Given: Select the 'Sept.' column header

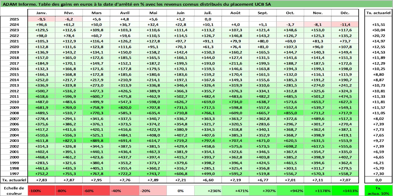Looking at the screenshot, I should pos(263,13).
